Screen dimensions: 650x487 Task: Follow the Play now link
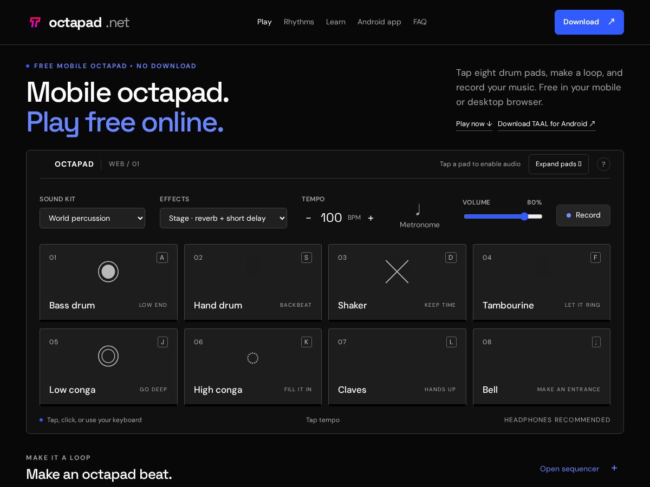click(x=474, y=124)
